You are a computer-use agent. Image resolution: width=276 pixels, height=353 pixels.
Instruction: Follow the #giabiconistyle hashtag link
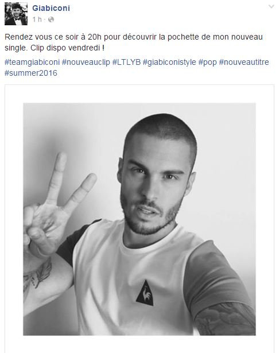[x=169, y=62]
